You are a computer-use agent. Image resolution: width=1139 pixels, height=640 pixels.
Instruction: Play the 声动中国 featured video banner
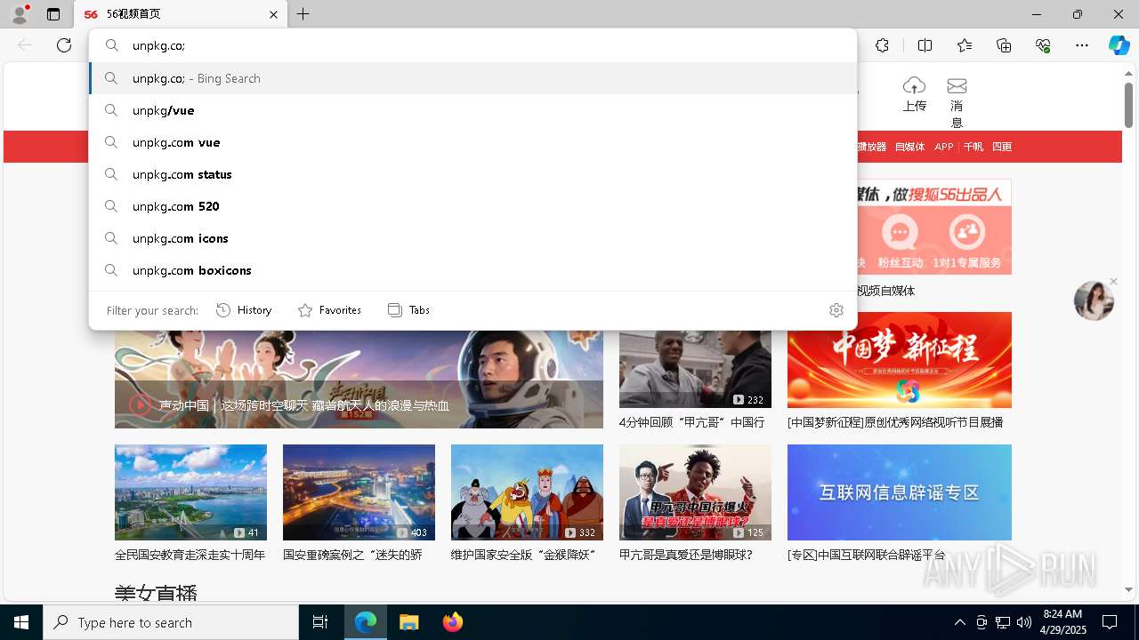359,379
